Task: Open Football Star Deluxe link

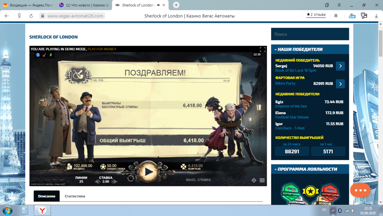Action: [292, 117]
